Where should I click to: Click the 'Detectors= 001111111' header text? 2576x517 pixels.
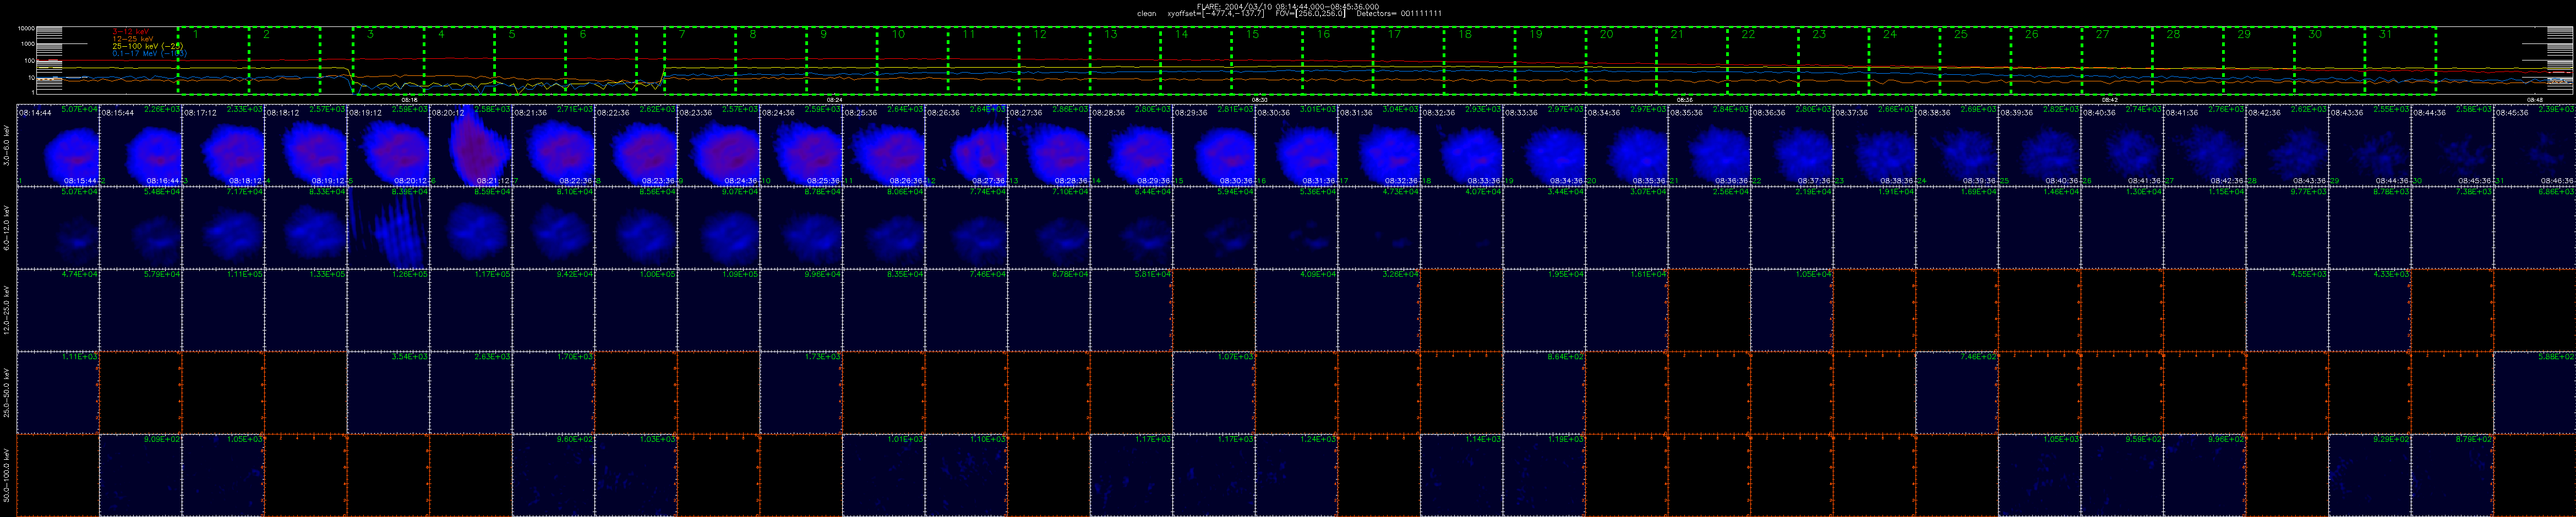[x=1399, y=14]
